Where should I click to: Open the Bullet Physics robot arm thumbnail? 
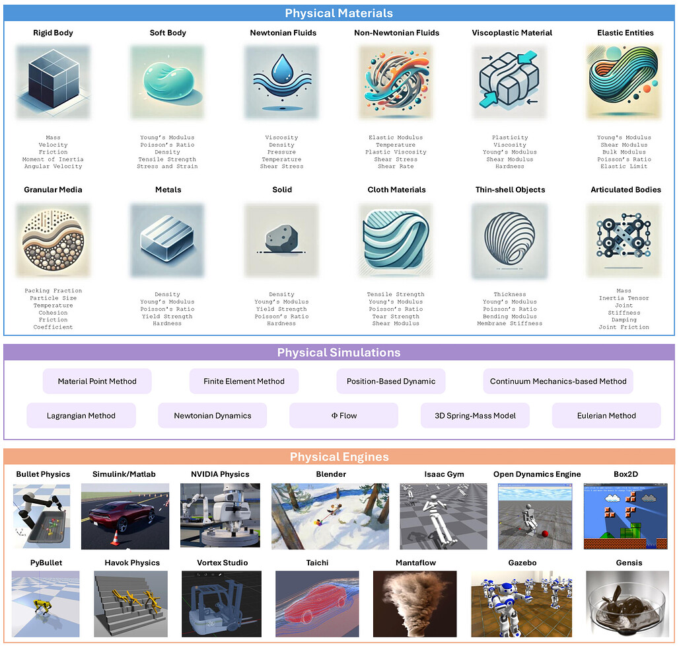42,516
